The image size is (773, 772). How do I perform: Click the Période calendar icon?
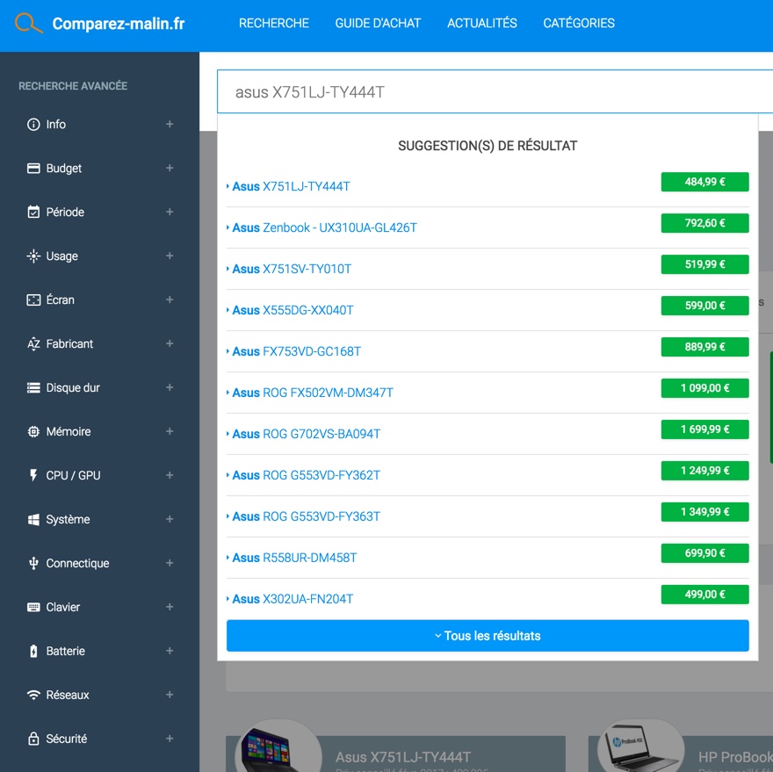click(33, 213)
